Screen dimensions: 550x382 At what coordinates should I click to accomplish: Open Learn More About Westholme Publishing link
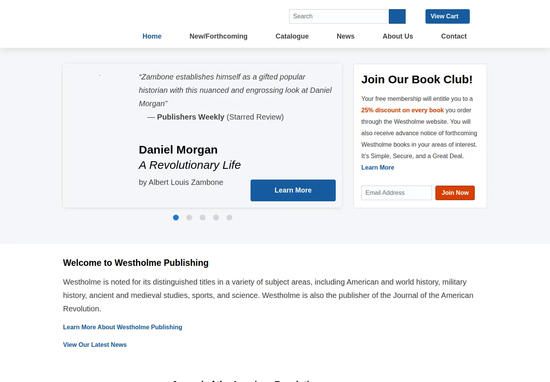pyautogui.click(x=123, y=327)
